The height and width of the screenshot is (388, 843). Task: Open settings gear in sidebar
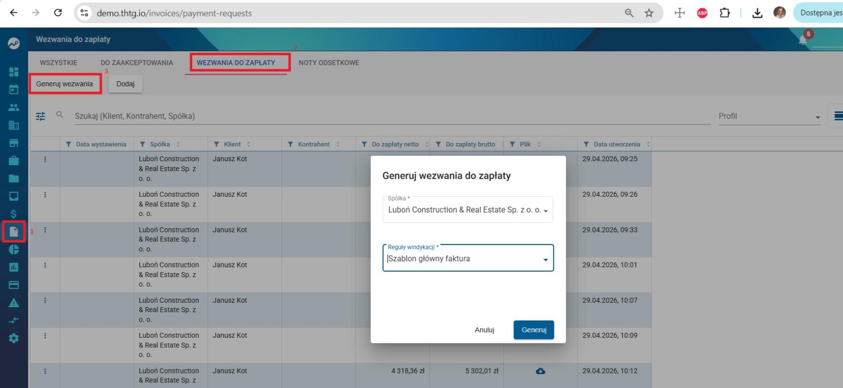point(14,338)
